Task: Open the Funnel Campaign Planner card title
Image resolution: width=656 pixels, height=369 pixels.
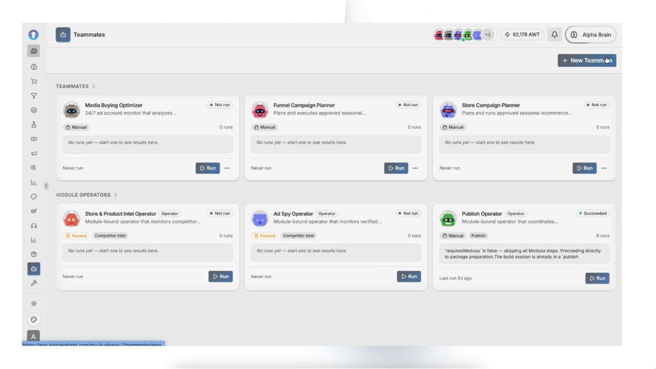Action: 304,105
